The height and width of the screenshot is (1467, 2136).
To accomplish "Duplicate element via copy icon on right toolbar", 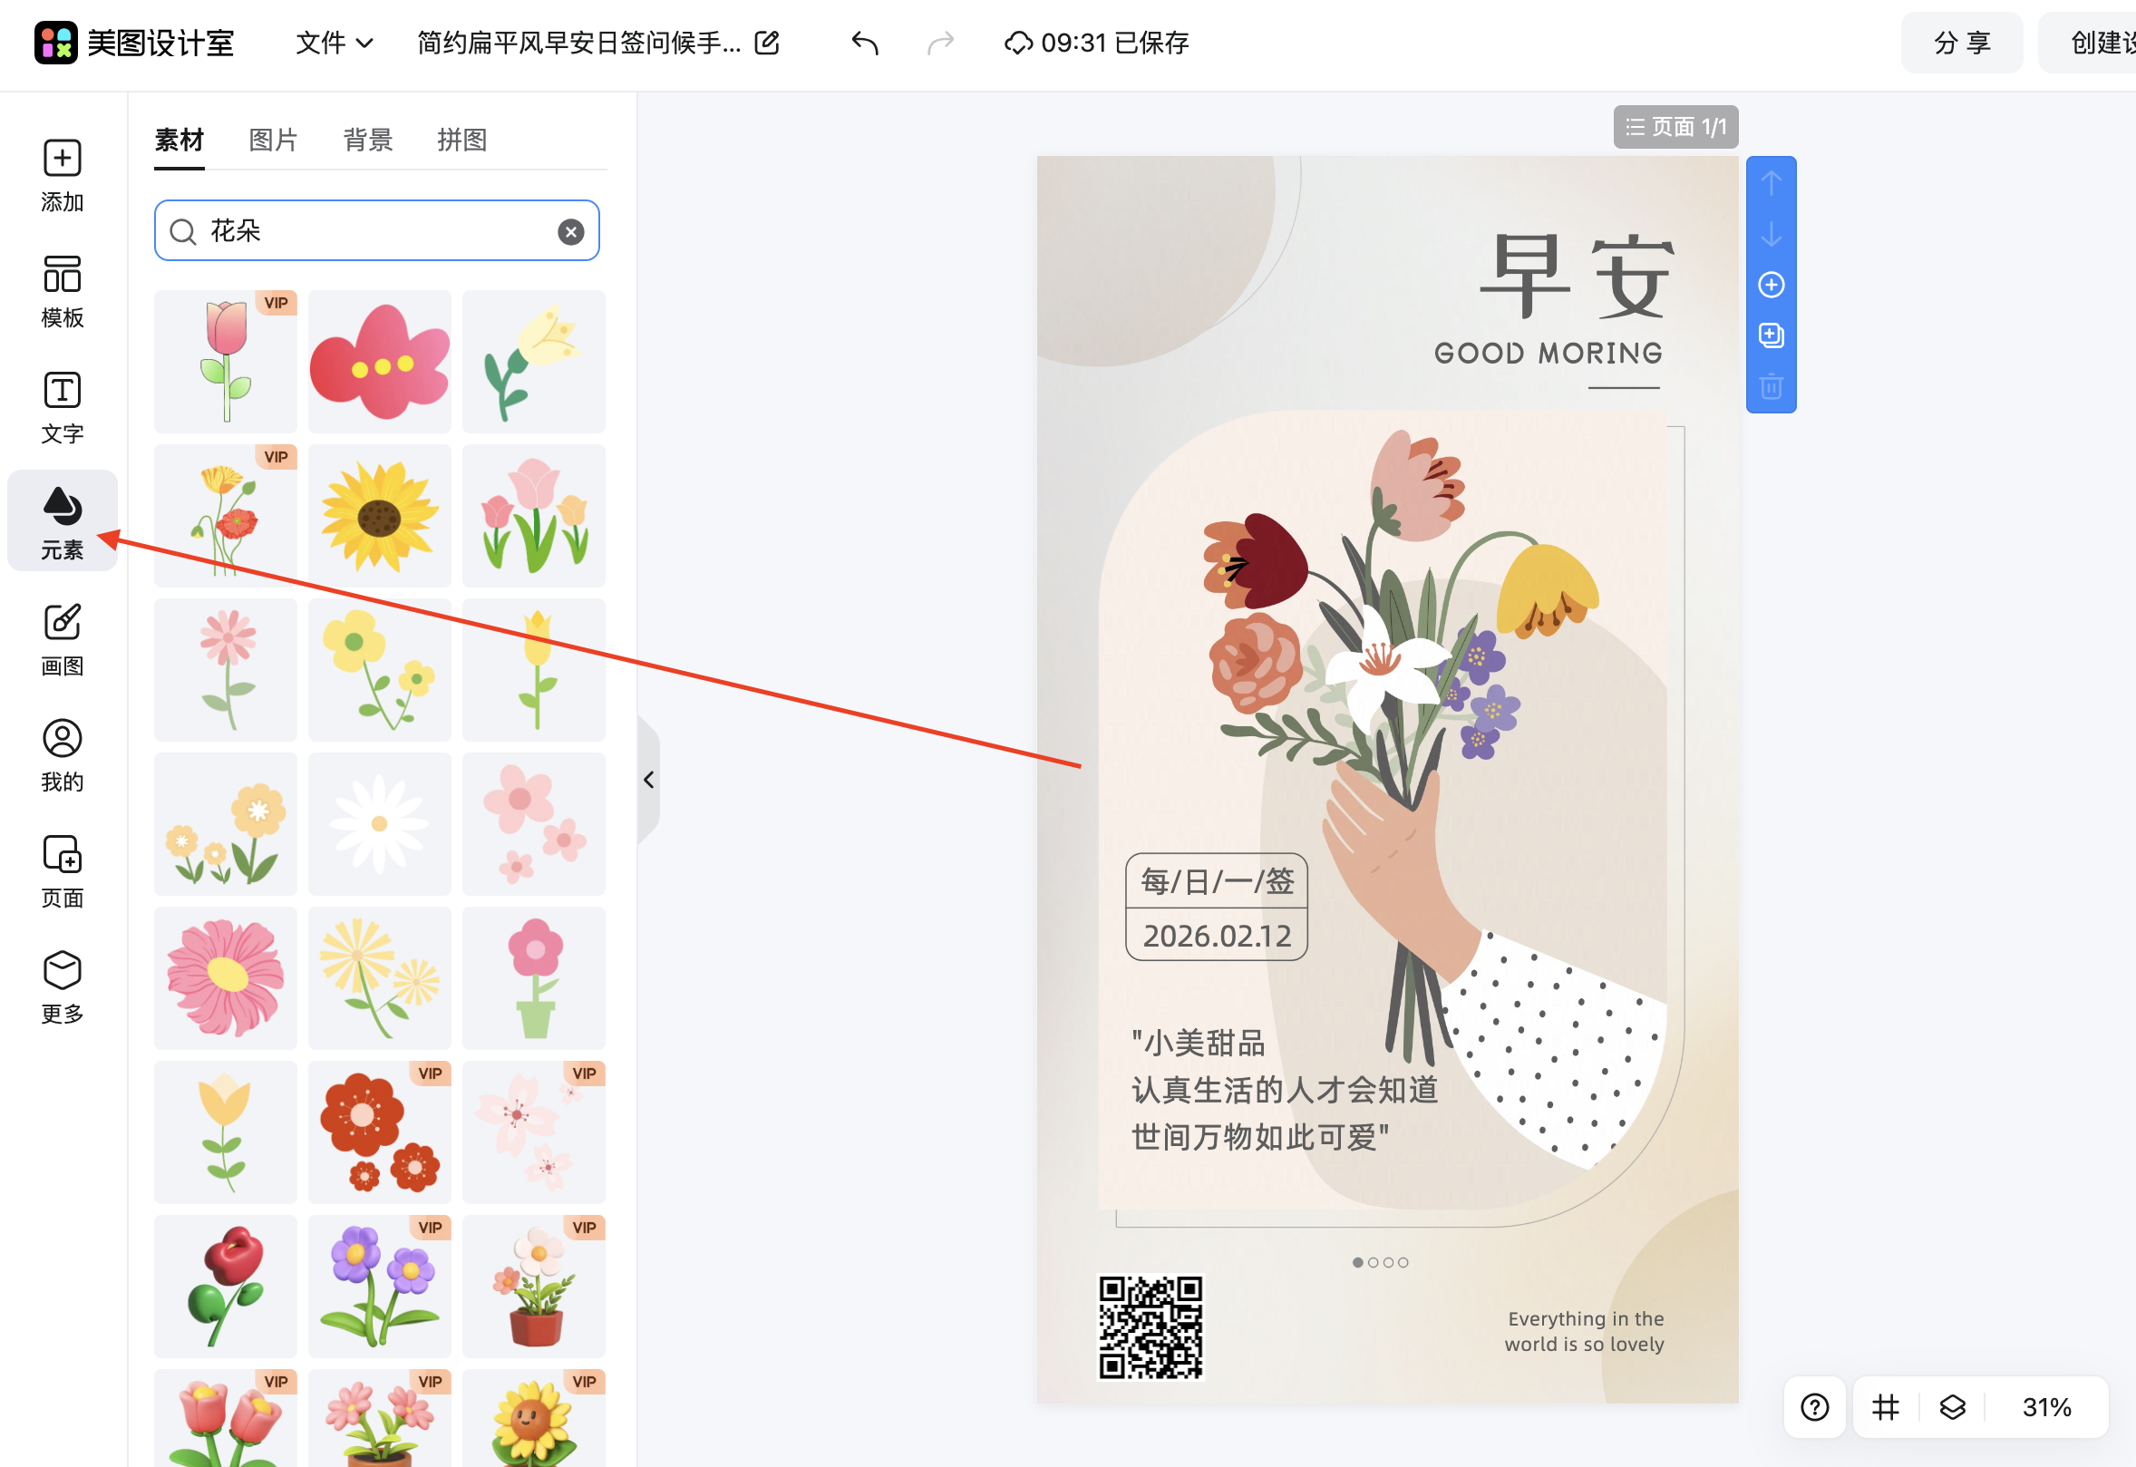I will (x=1772, y=335).
